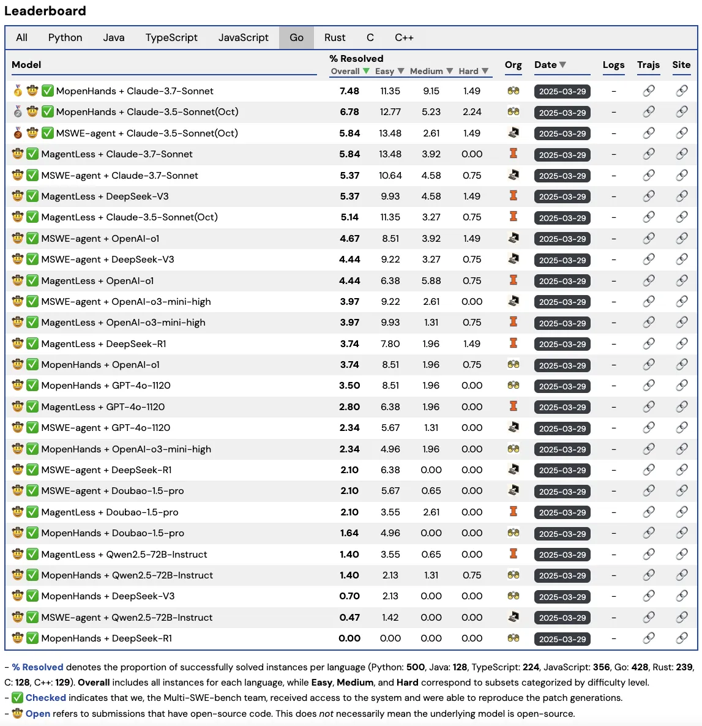Open Trajs link for MagentLess + DeepSeek-V3

tap(648, 196)
